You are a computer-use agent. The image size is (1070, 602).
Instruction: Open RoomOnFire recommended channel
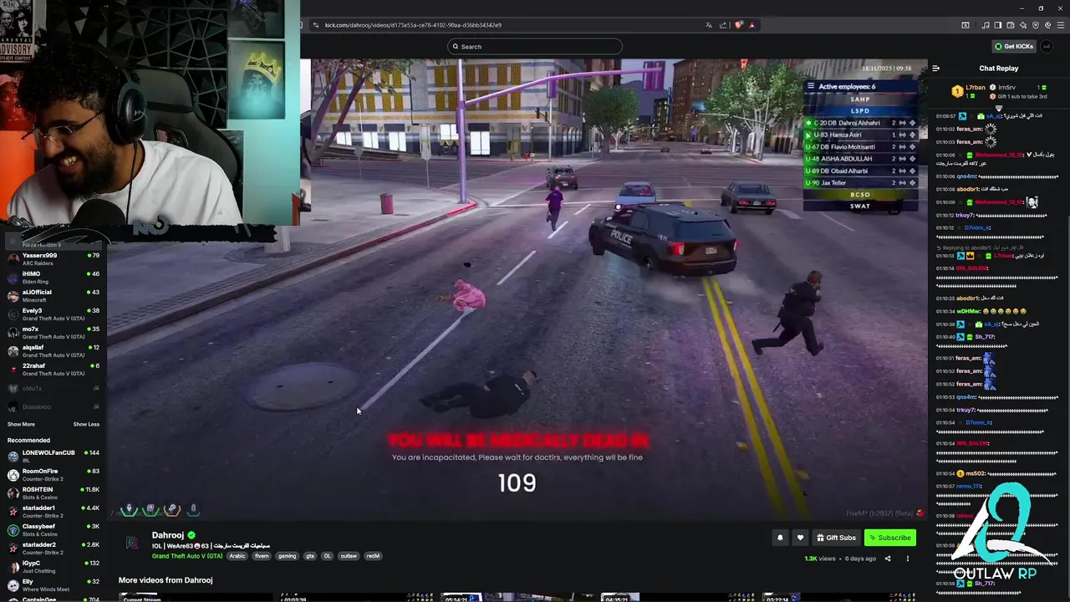tap(53, 475)
